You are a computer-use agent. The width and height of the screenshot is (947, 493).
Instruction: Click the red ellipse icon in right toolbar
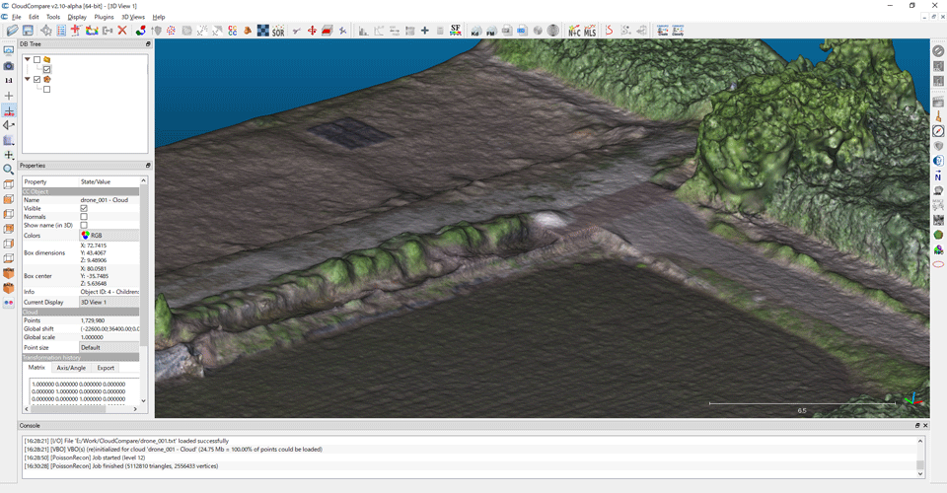point(938,264)
